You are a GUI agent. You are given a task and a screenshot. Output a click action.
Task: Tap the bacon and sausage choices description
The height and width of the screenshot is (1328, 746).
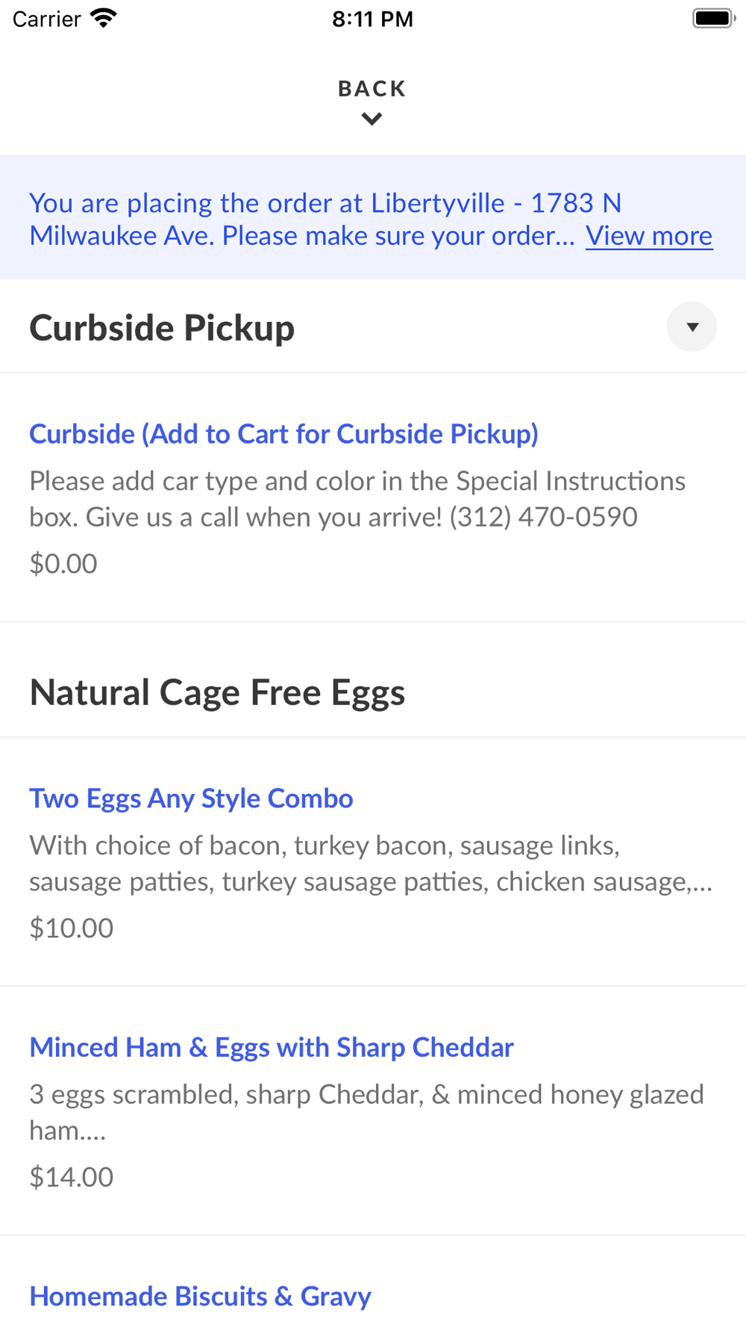click(370, 863)
